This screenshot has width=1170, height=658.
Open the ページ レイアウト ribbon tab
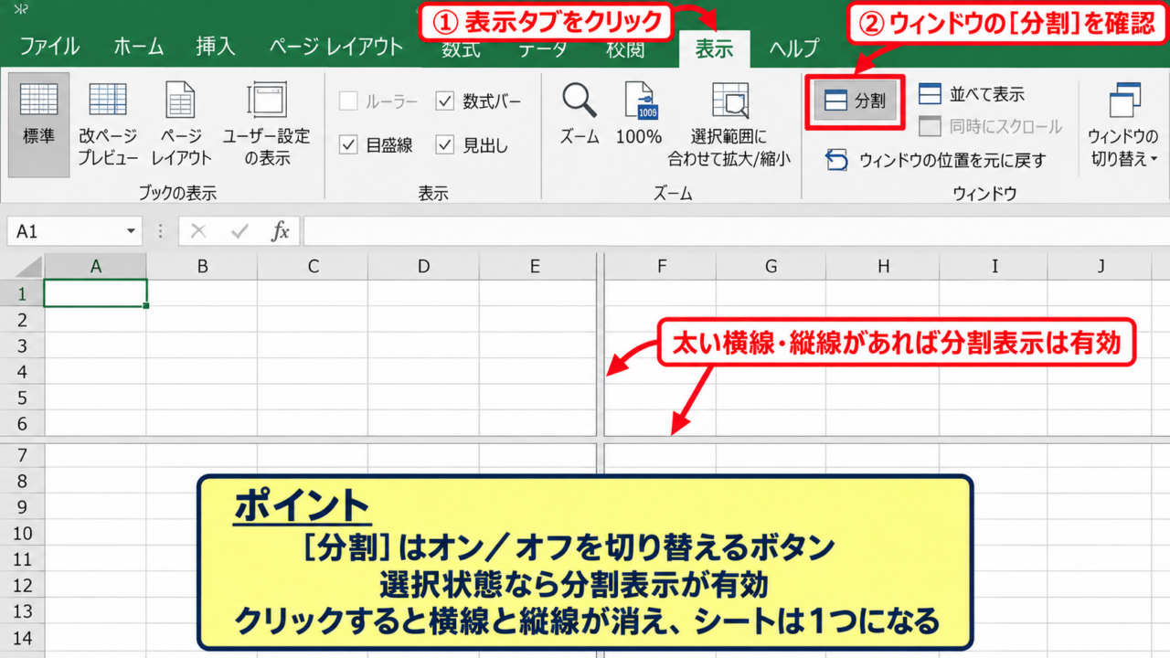[336, 48]
